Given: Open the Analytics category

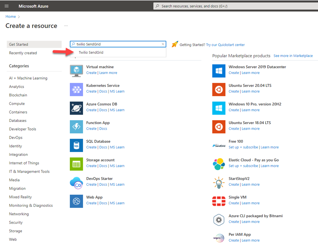Looking at the screenshot, I should point(16,87).
